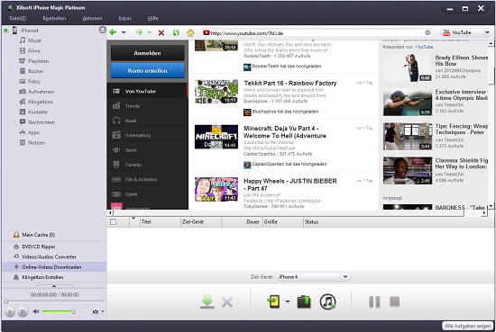Image resolution: width=496 pixels, height=332 pixels.
Task: Select Klingeltöne in the sidebar
Action: [x=41, y=102]
